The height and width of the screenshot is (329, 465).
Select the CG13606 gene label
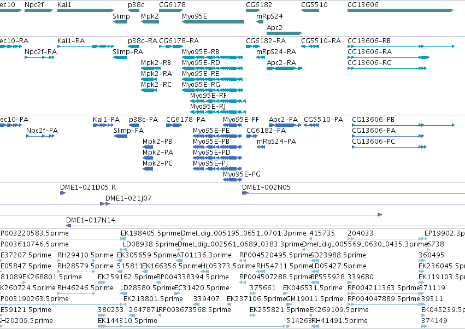[x=363, y=5]
